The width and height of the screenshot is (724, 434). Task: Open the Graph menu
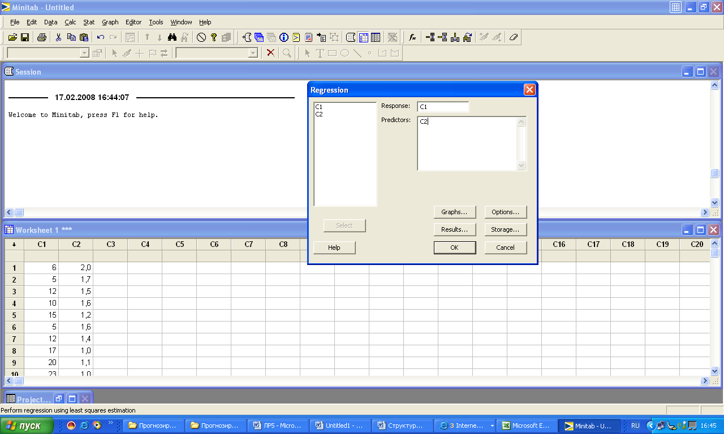[x=110, y=22]
